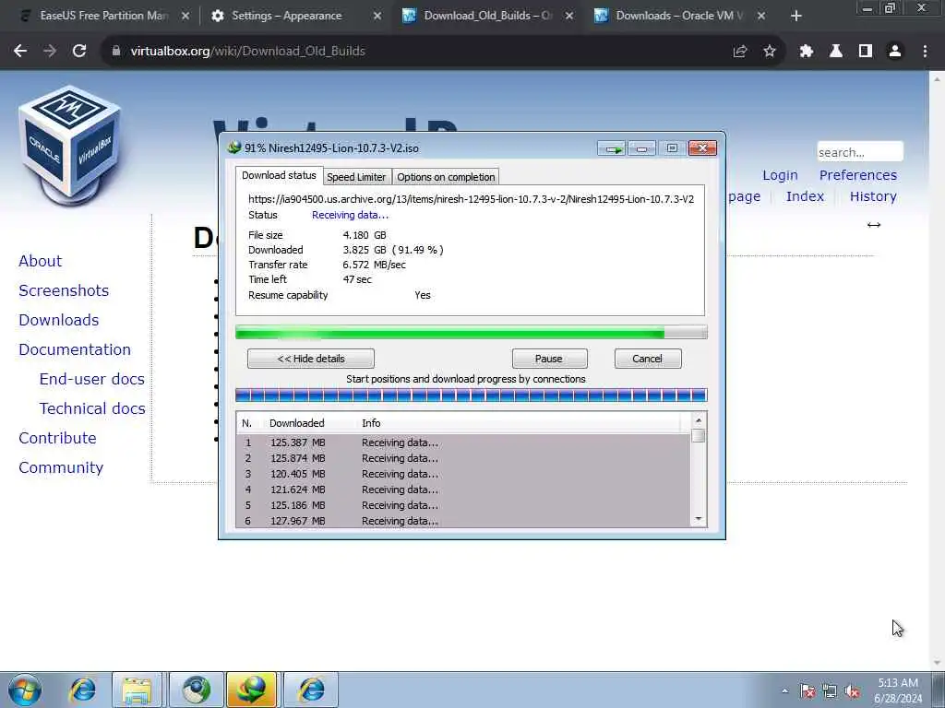Click the Action Center flag tray icon
The image size is (945, 708).
[807, 691]
